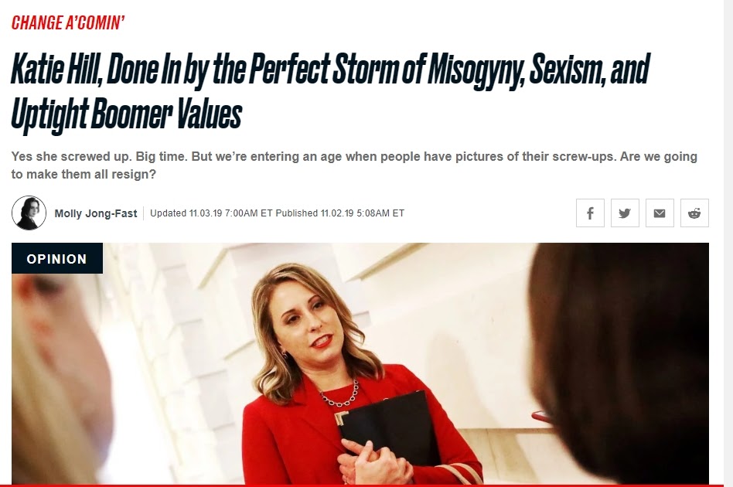Share the article on Twitter
Viewport: 733px width, 487px height.
[x=625, y=213]
